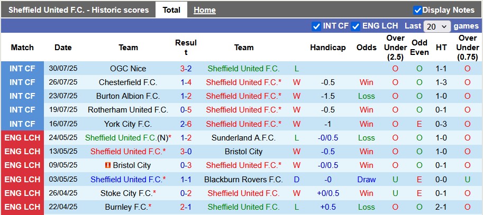Toggle the Display Notes checkbox
The height and width of the screenshot is (215, 483).
coord(417,10)
